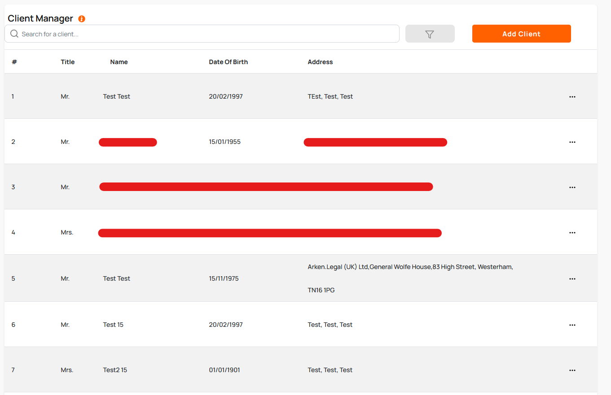
Task: Click the Title column header
Action: click(x=68, y=62)
